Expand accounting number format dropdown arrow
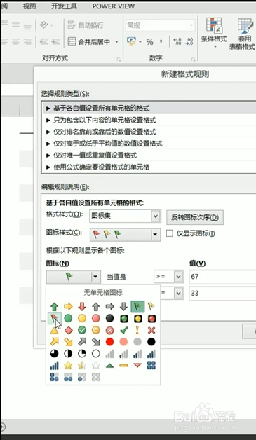This screenshot has width=256, height=440. 140,42
